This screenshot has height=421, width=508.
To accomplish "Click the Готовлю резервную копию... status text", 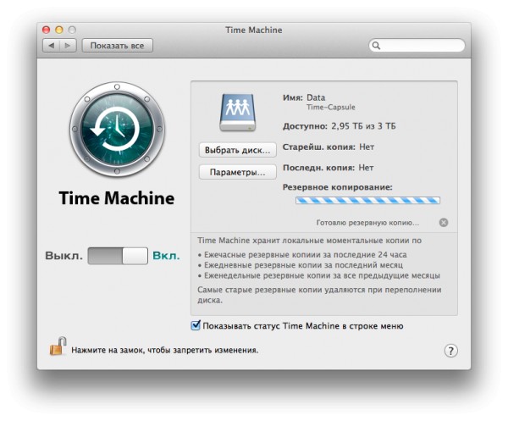I will pos(367,223).
